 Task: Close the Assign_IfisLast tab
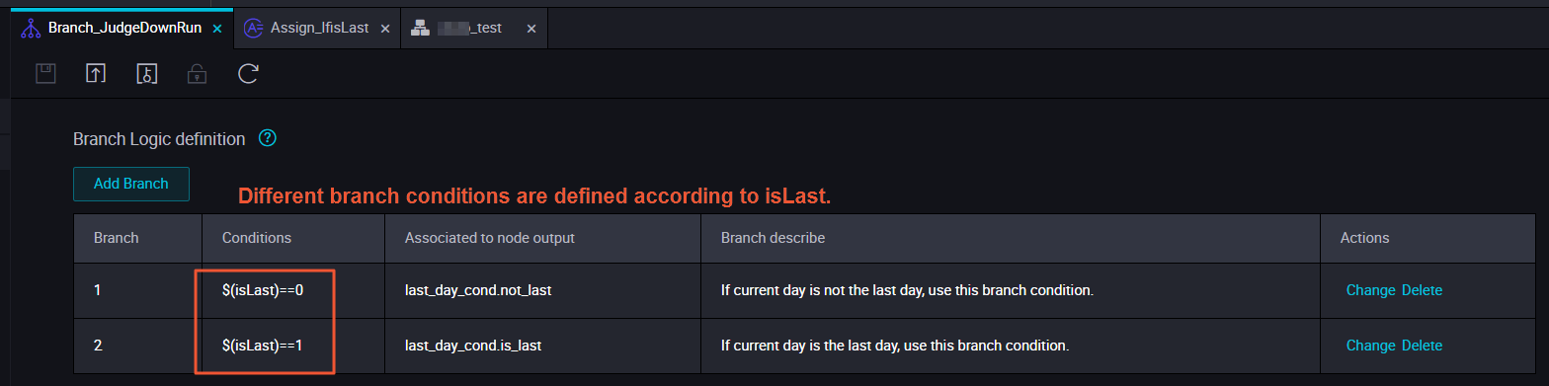pos(385,29)
